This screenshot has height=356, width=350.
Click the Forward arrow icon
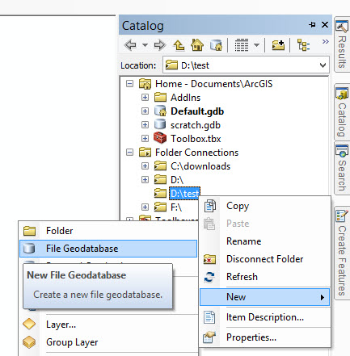(x=160, y=45)
